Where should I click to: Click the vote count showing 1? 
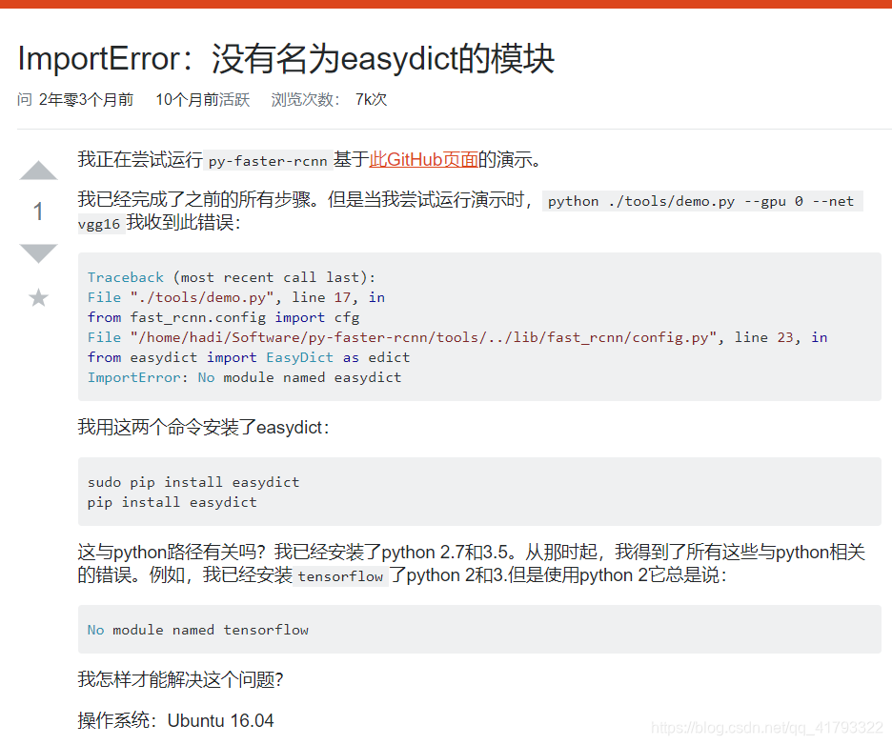38,211
